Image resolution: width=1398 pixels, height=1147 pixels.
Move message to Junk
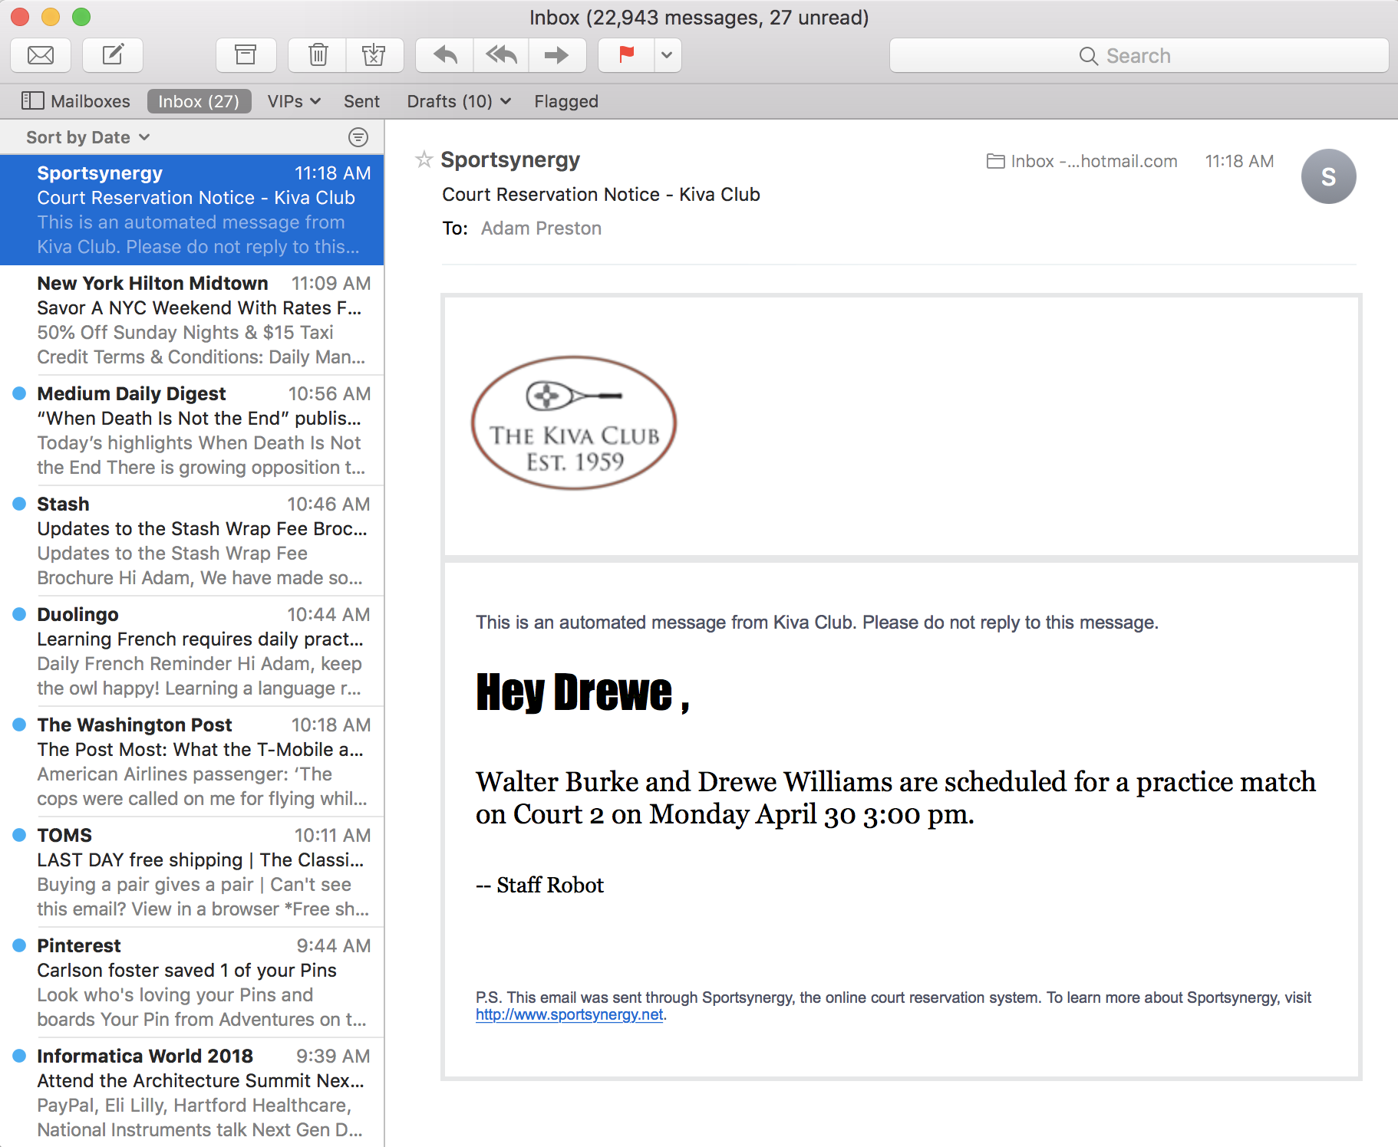point(374,55)
